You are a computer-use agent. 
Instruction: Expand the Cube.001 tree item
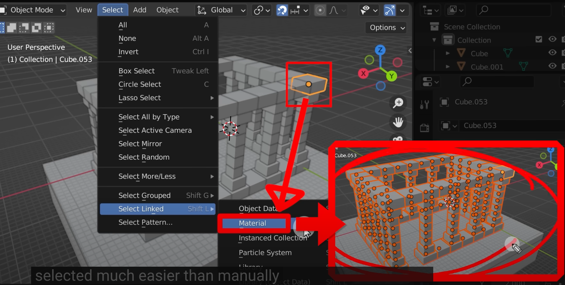click(x=448, y=67)
